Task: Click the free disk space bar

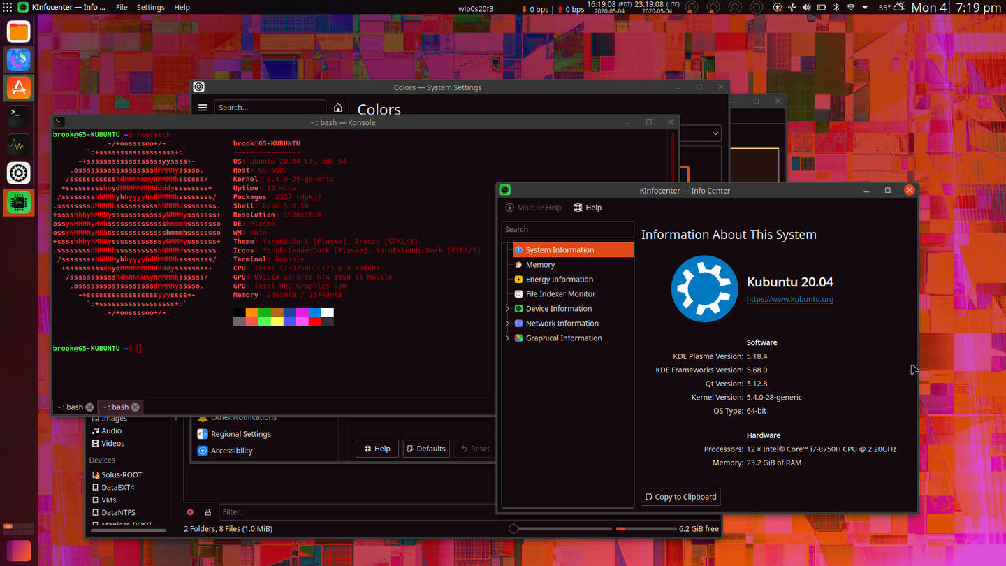Action: [646, 529]
